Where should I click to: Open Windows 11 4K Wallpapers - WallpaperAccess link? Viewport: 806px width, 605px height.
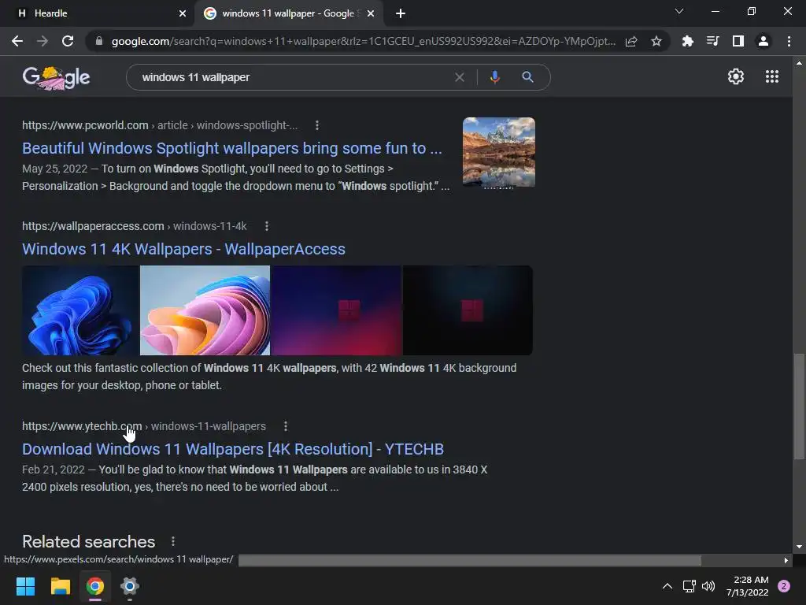pyautogui.click(x=183, y=249)
